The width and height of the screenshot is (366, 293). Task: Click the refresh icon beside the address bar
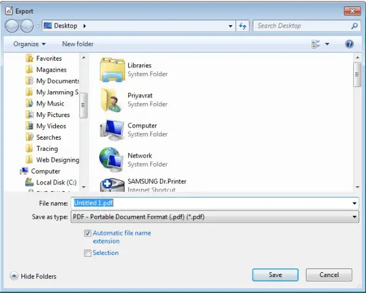coord(243,26)
